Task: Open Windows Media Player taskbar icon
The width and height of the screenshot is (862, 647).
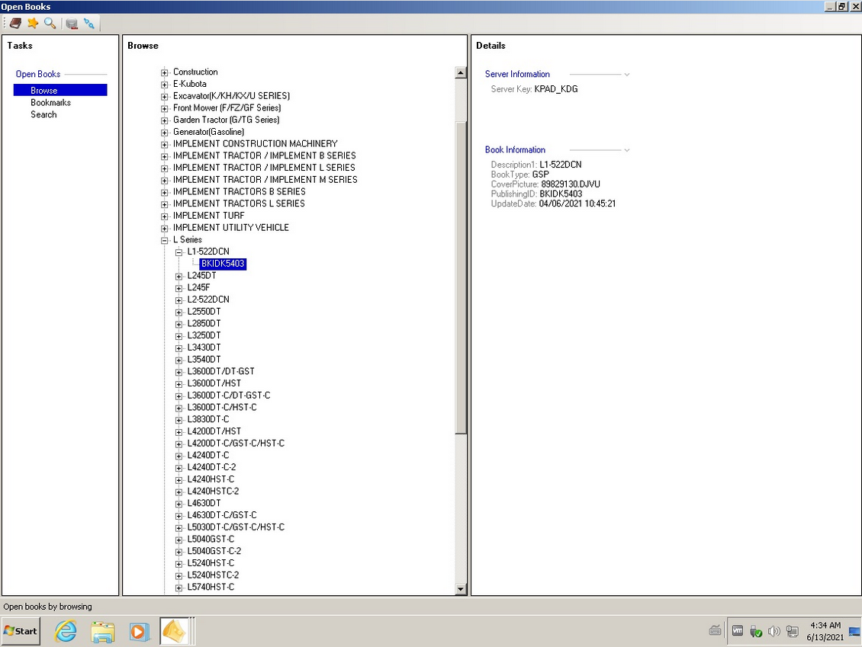Action: (x=139, y=631)
